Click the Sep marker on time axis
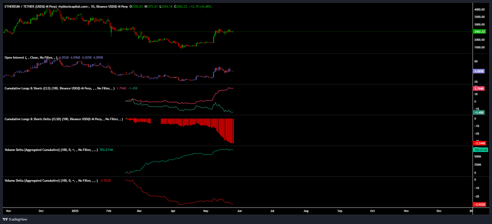Screen dimensions: 492x224 click(339, 210)
